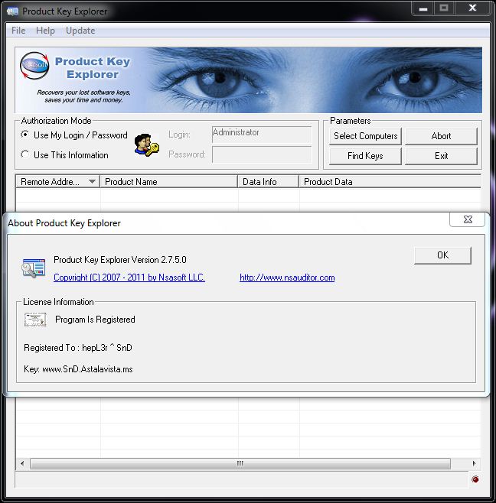Close the About Product Key Explorer dialog
The height and width of the screenshot is (503, 496).
tap(468, 219)
